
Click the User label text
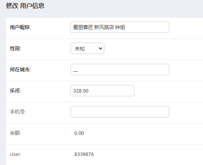pos(16,154)
